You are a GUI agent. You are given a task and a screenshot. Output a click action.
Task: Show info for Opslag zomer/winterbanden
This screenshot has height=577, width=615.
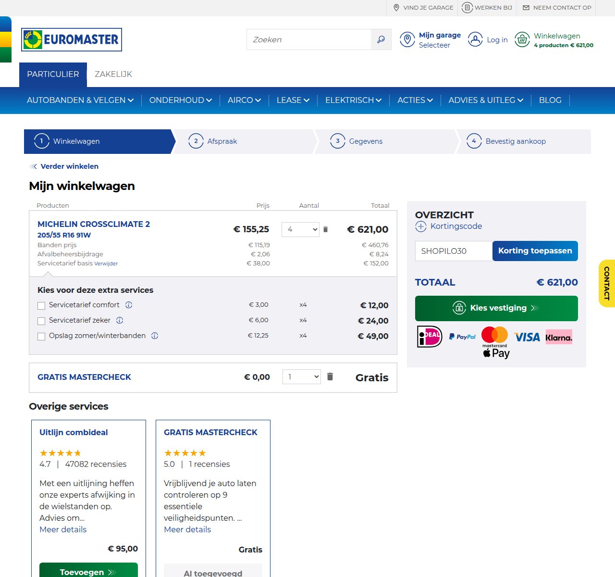click(x=155, y=336)
